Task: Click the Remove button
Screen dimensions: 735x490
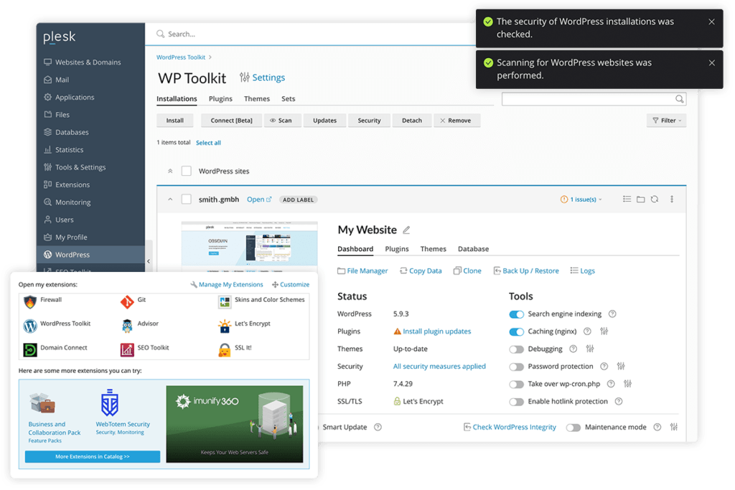Action: (x=457, y=121)
